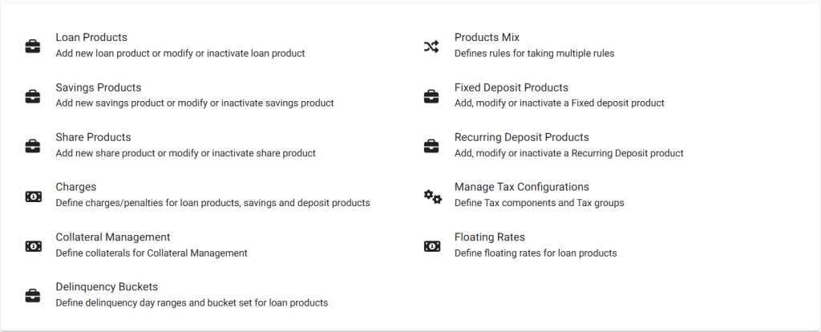Viewport: 821px width, 332px height.
Task: Select the Share Products briefcase icon
Action: (32, 146)
